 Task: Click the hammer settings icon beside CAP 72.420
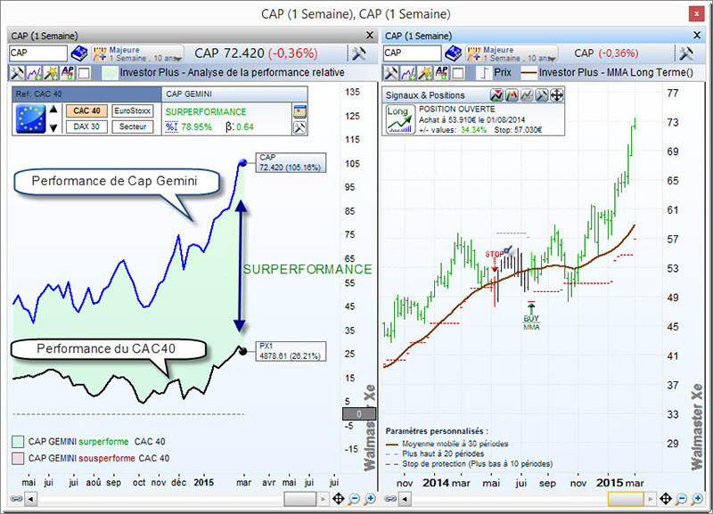(x=358, y=53)
